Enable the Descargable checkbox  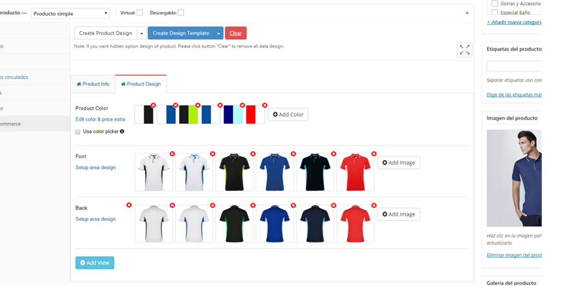181,13
